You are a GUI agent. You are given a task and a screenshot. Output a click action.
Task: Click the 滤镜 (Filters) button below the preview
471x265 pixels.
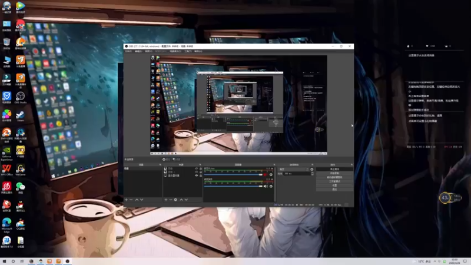click(177, 159)
